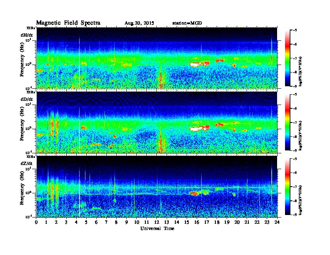Click the log(PSD) label of dD/dt color bar
This screenshot has width=330, height=255.
(301, 135)
